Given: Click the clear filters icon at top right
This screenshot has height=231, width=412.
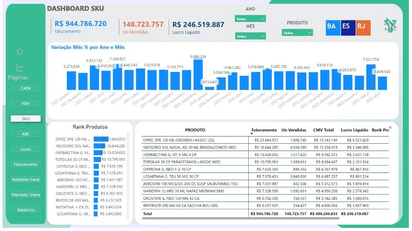Looking at the screenshot, I should [390, 26].
